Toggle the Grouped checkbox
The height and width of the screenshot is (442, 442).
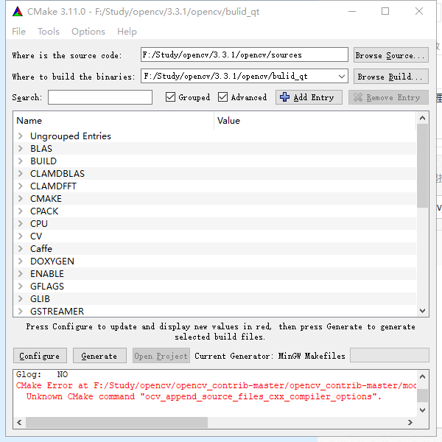(170, 97)
